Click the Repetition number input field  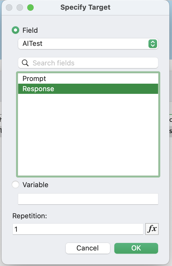click(x=78, y=229)
